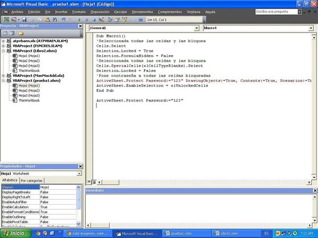
Task: Open the (General) object dropdown
Action: click(197, 28)
